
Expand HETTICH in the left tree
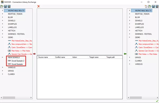pyautogui.click(x=2, y=31)
